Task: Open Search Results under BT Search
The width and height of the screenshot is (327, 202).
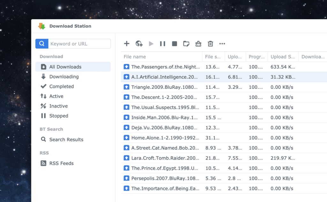Action: coord(66,140)
